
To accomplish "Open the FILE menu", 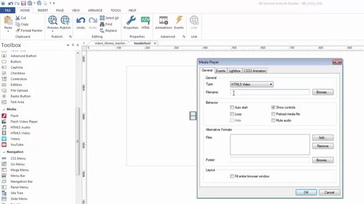I will [x=7, y=10].
